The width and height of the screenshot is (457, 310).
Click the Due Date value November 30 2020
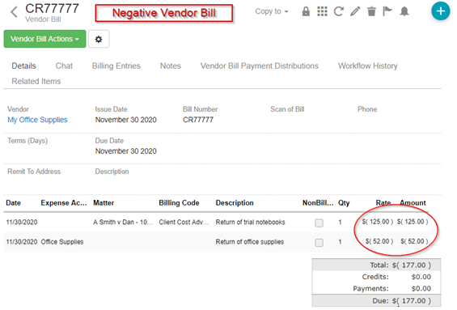point(126,151)
